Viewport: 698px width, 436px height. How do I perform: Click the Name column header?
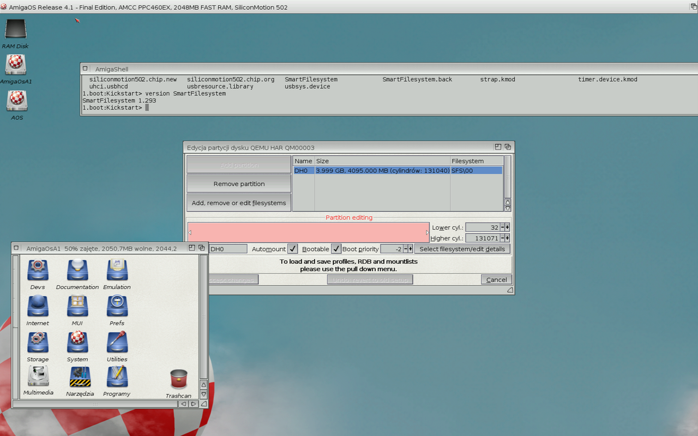click(303, 161)
